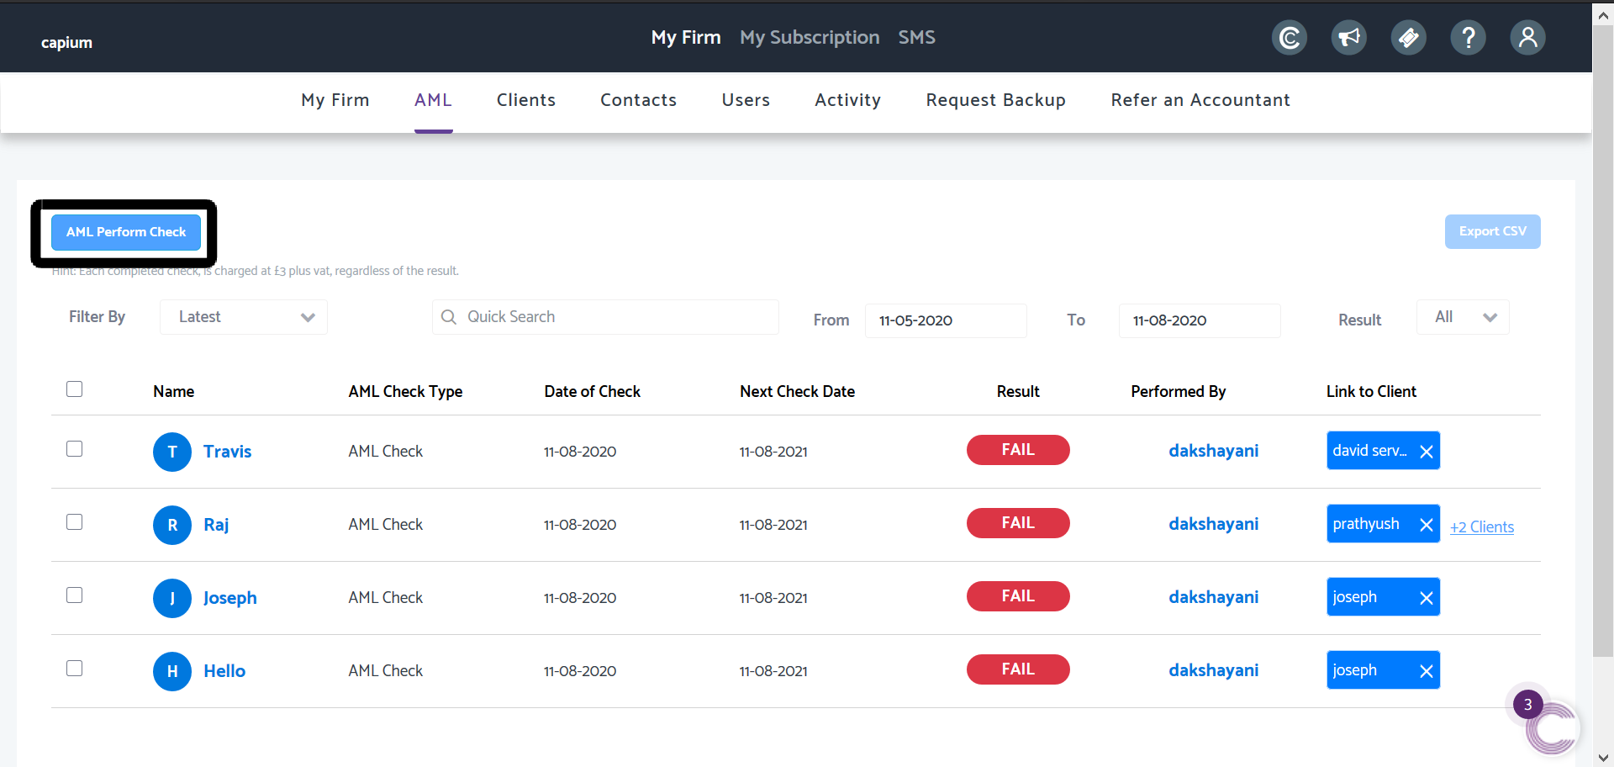Click the AML Perform Check button
The height and width of the screenshot is (767, 1614).
(125, 232)
